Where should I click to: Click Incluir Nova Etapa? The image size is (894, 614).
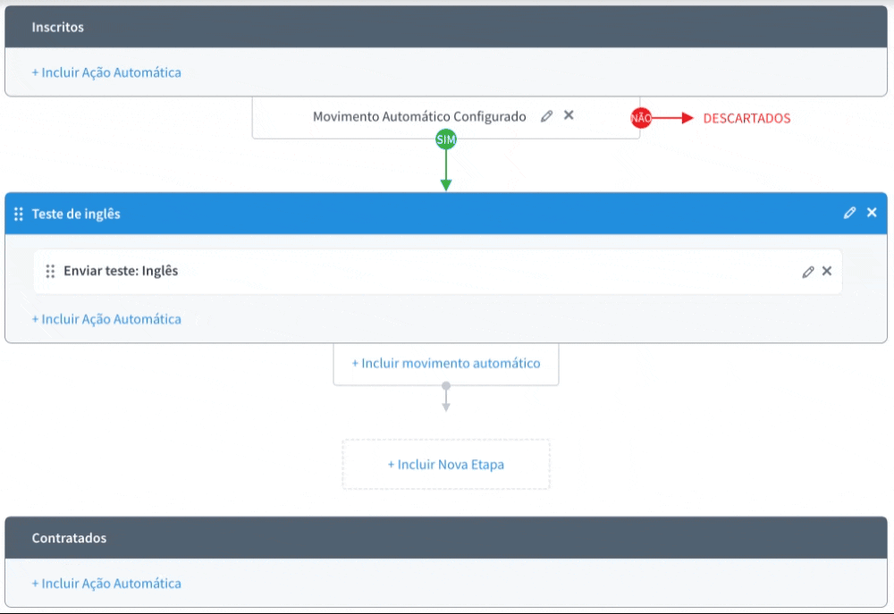(x=446, y=465)
